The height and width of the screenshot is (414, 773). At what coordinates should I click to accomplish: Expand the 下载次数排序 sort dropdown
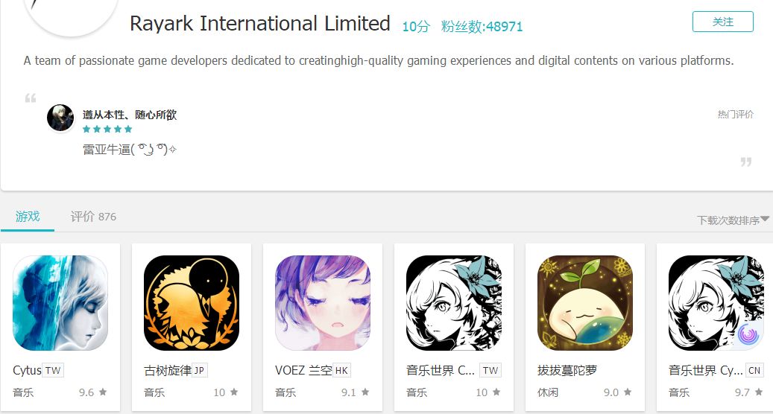tap(733, 220)
